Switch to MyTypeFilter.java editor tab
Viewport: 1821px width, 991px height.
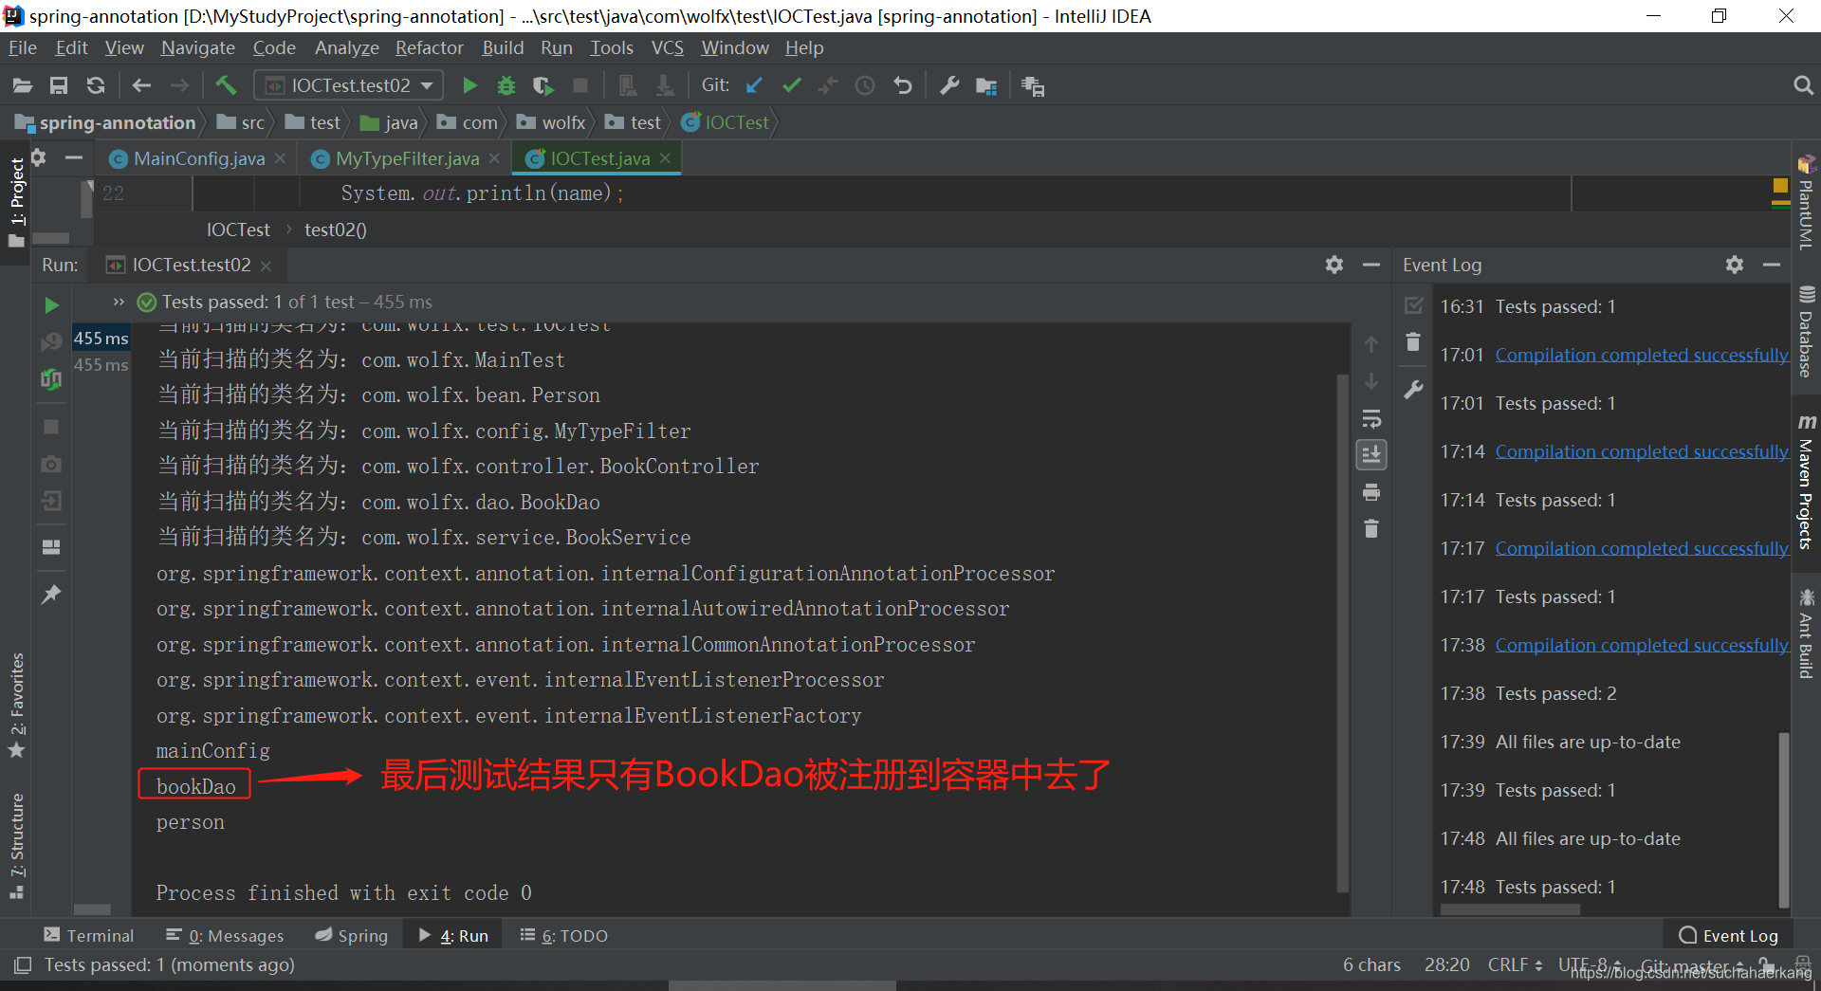coord(407,158)
